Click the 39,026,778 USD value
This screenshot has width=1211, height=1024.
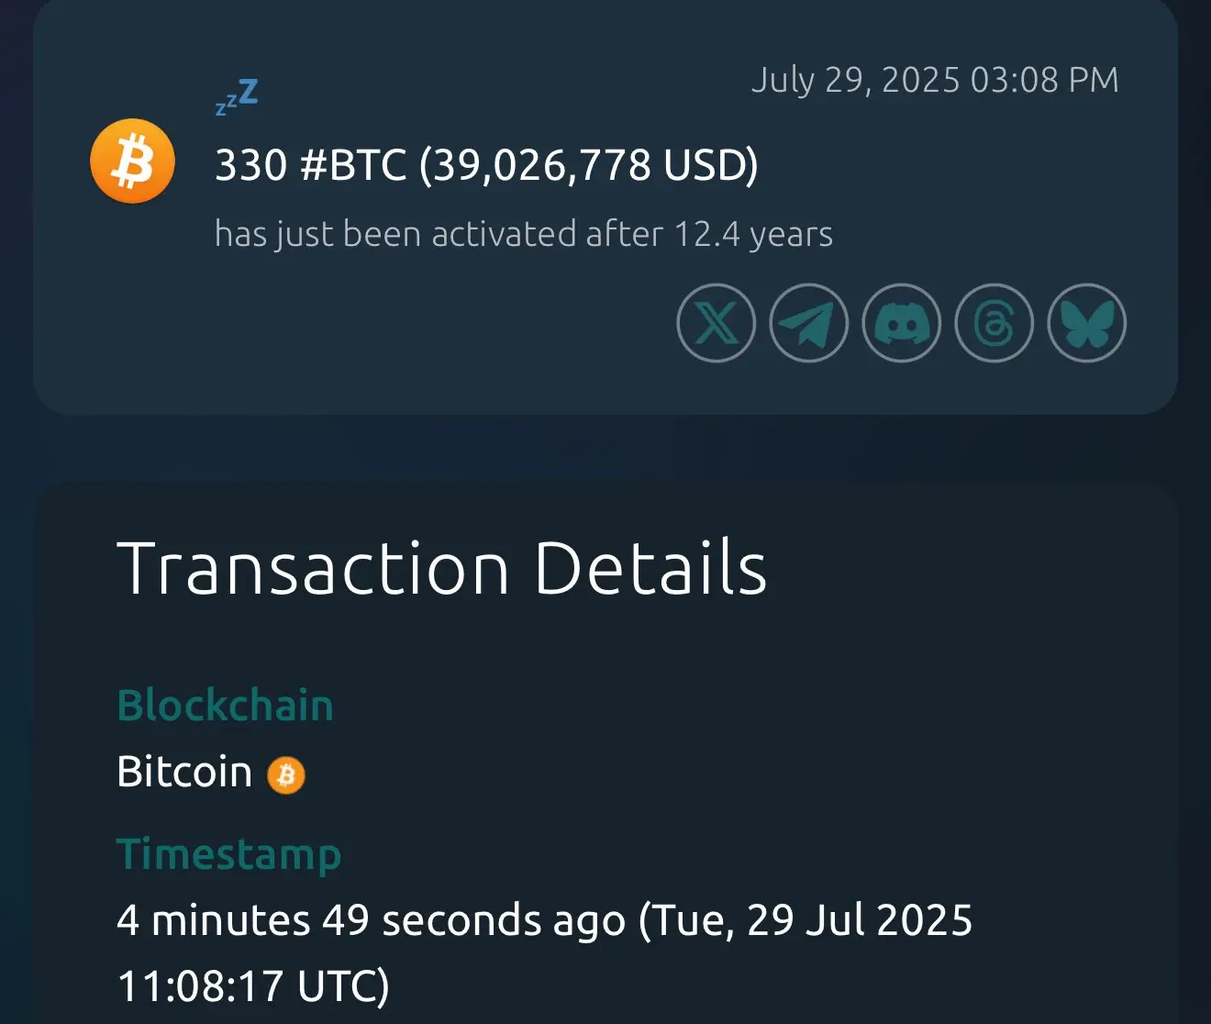(588, 165)
